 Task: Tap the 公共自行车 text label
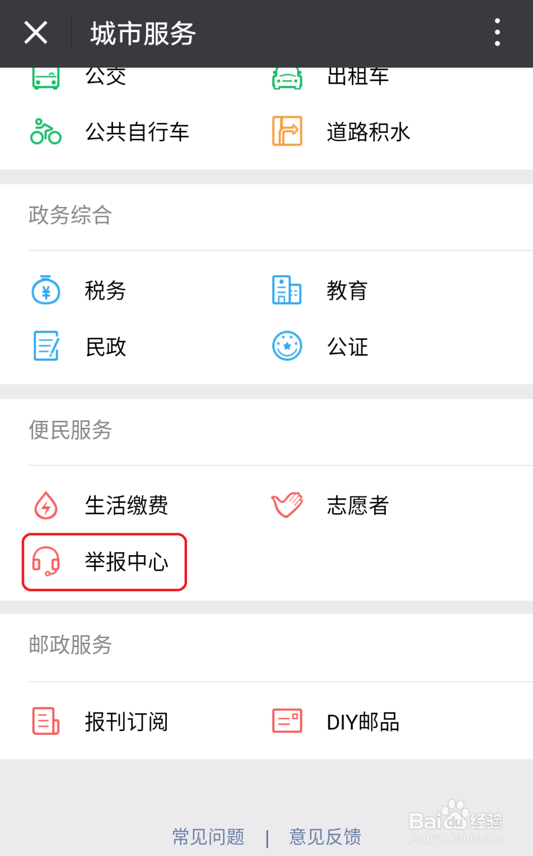pyautogui.click(x=137, y=132)
